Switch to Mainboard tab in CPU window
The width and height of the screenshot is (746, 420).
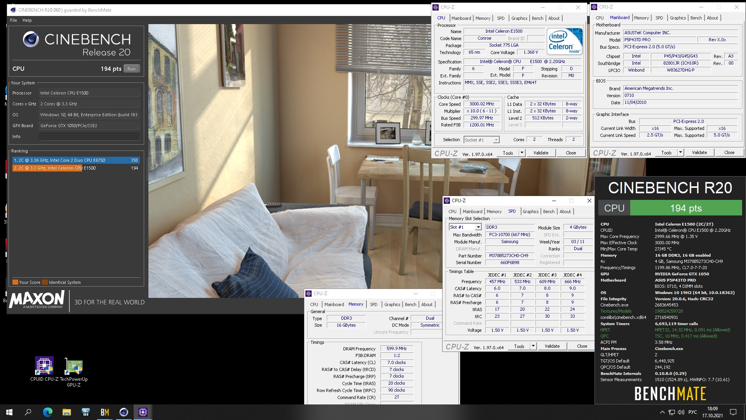(x=461, y=18)
